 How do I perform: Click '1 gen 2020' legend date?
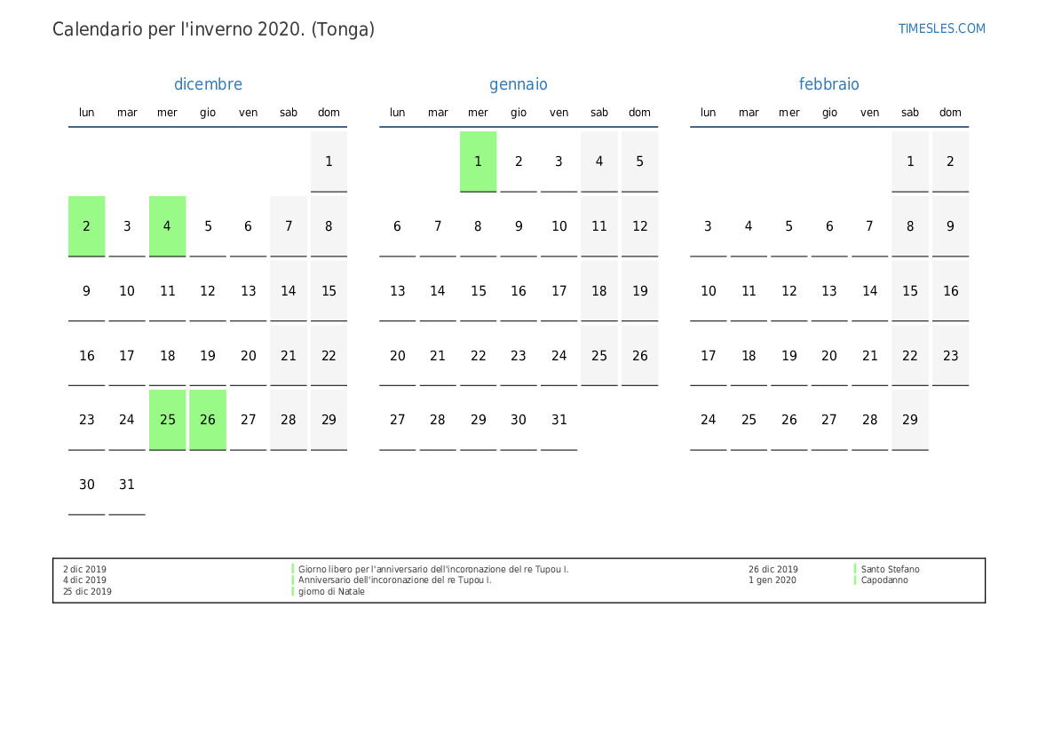773,580
